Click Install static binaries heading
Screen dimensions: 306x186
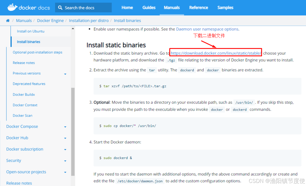[x=116, y=45]
